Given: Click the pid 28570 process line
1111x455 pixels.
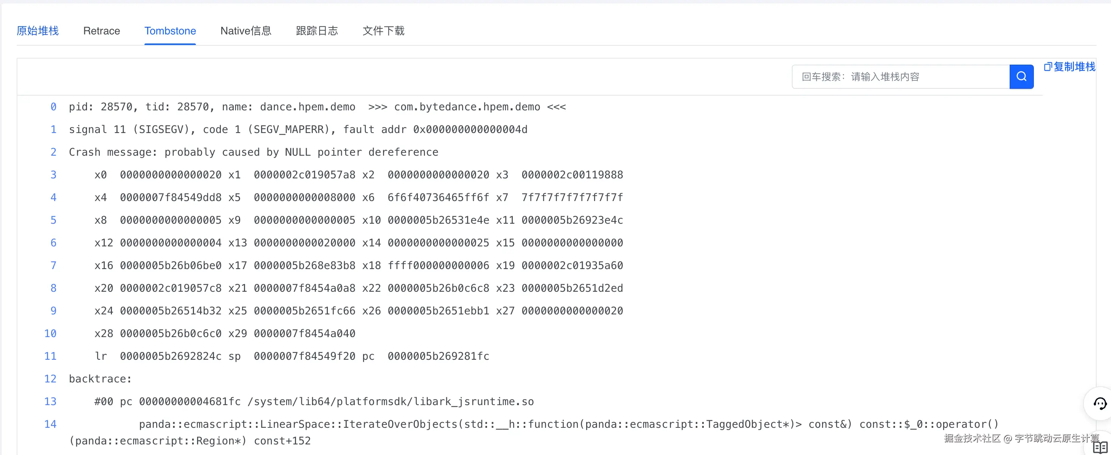Looking at the screenshot, I should coord(317,107).
